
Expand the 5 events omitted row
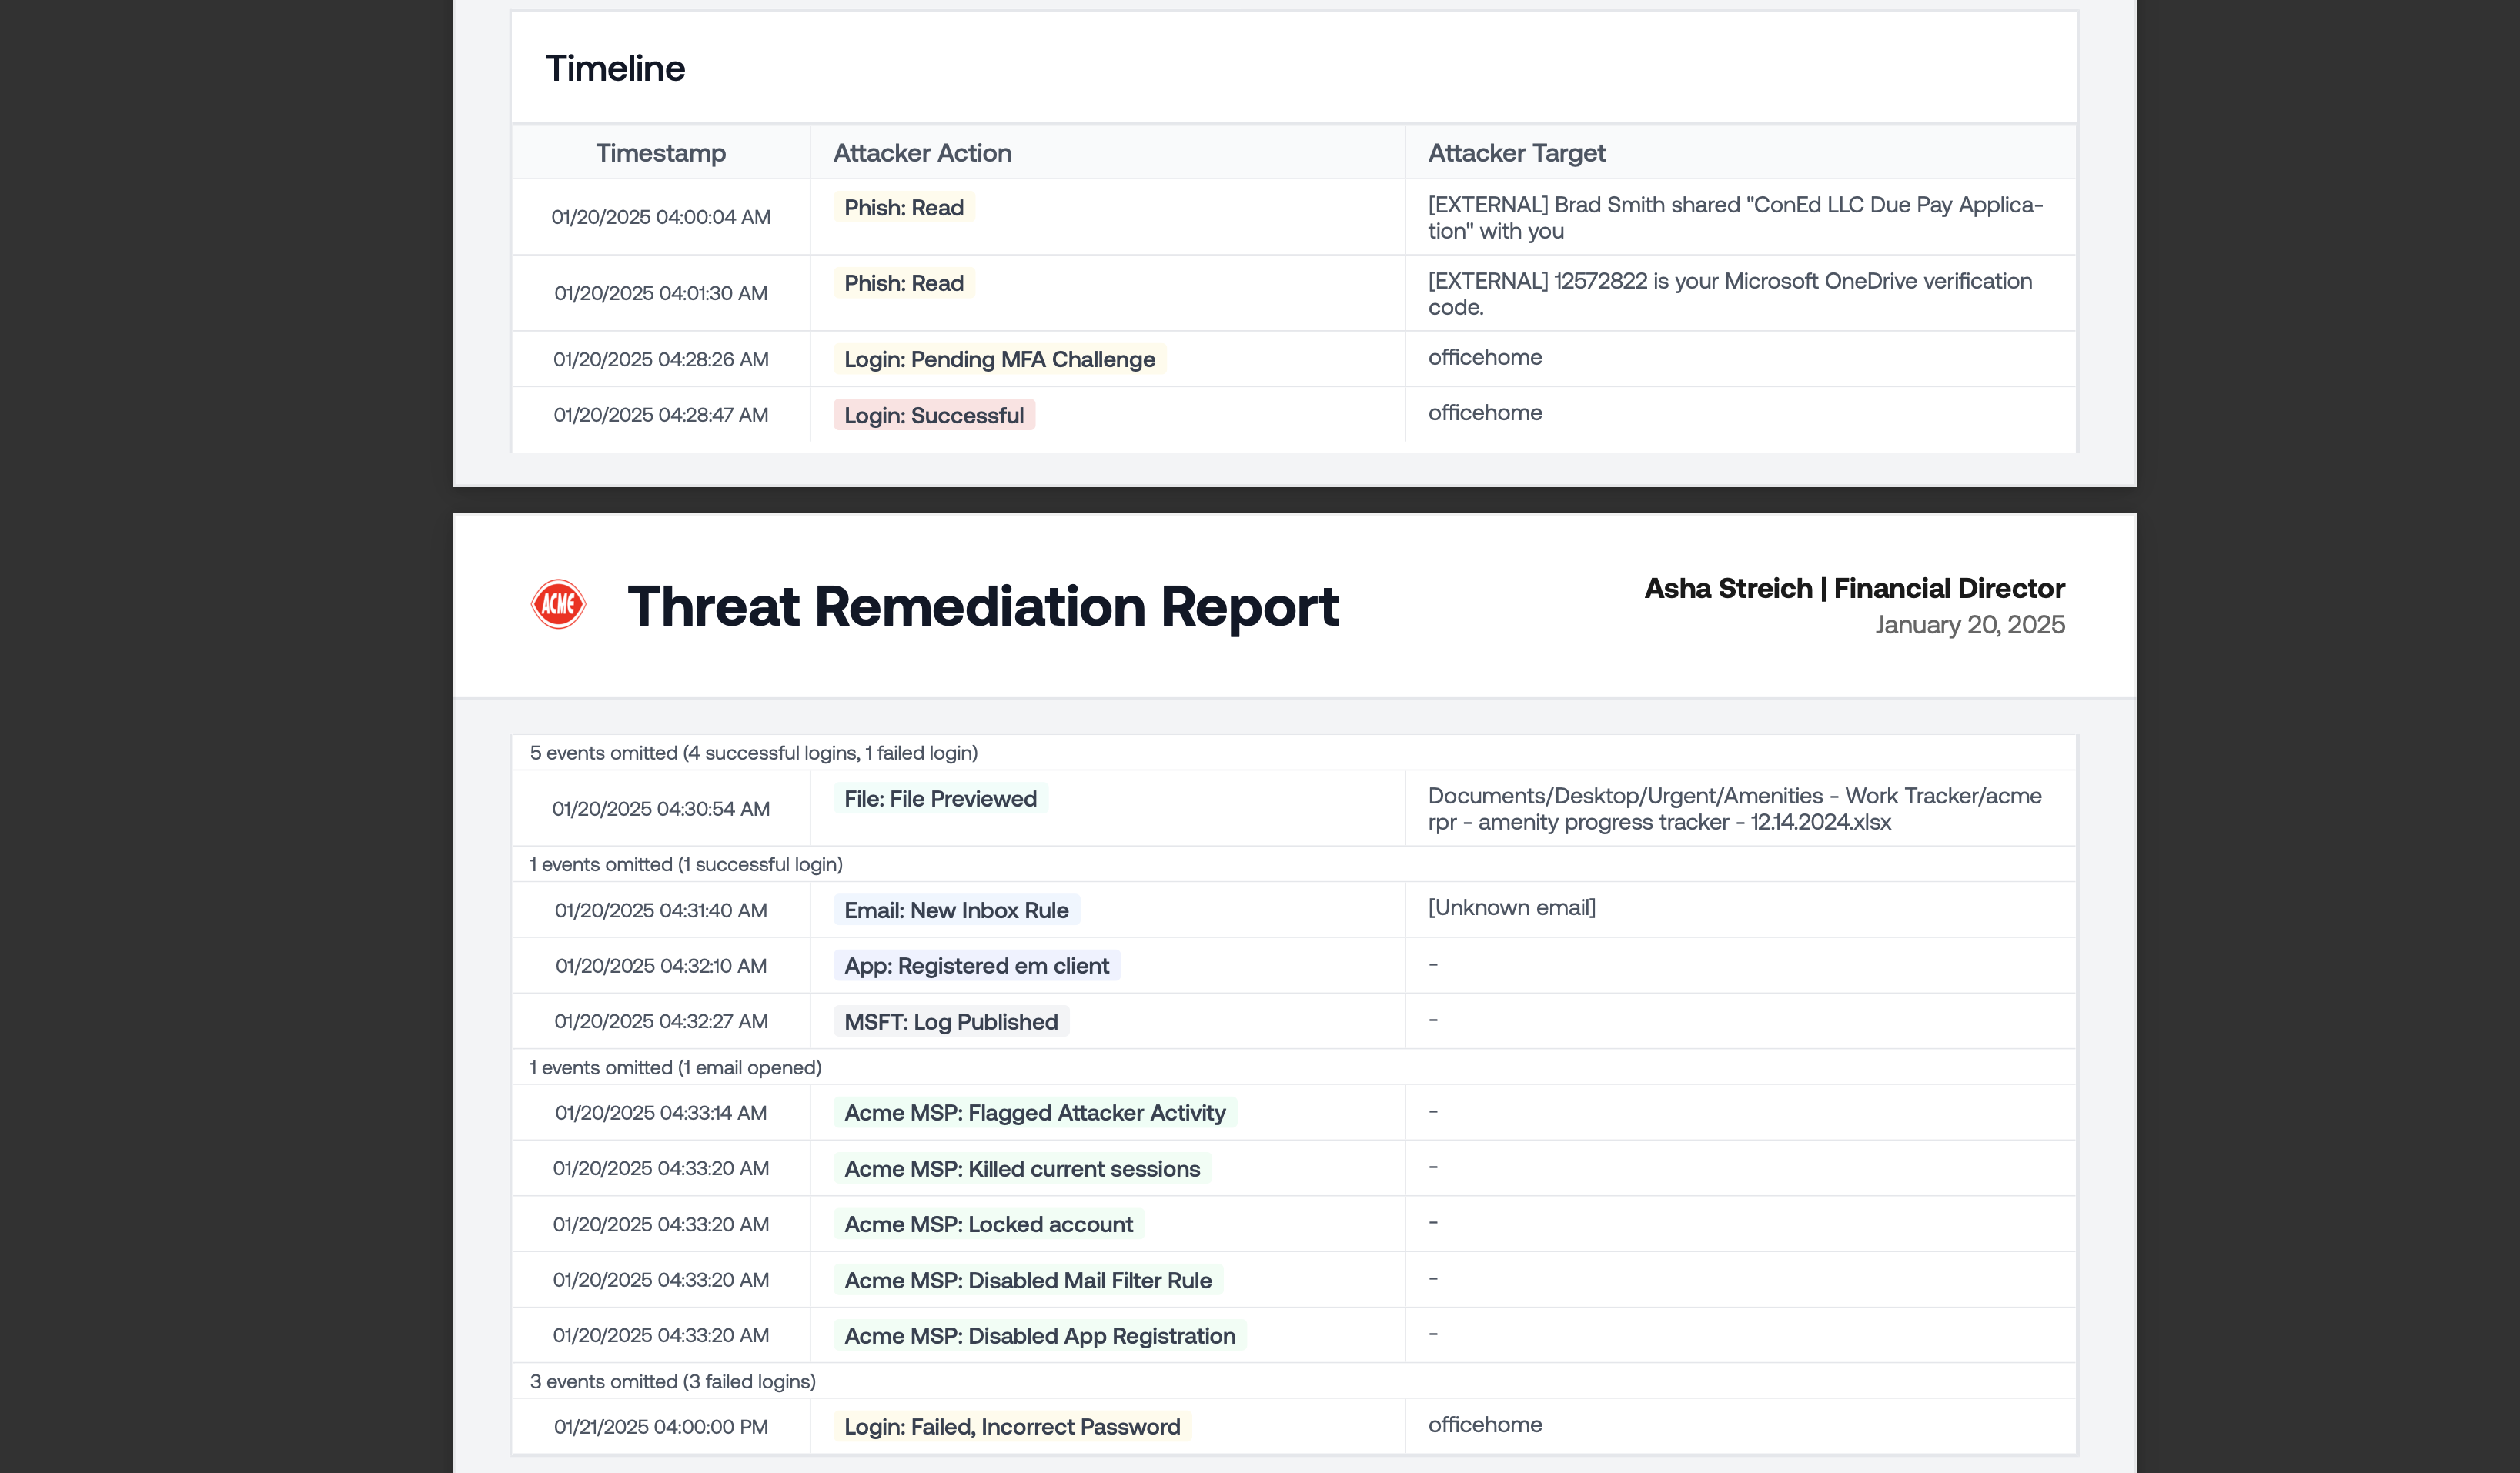753,752
